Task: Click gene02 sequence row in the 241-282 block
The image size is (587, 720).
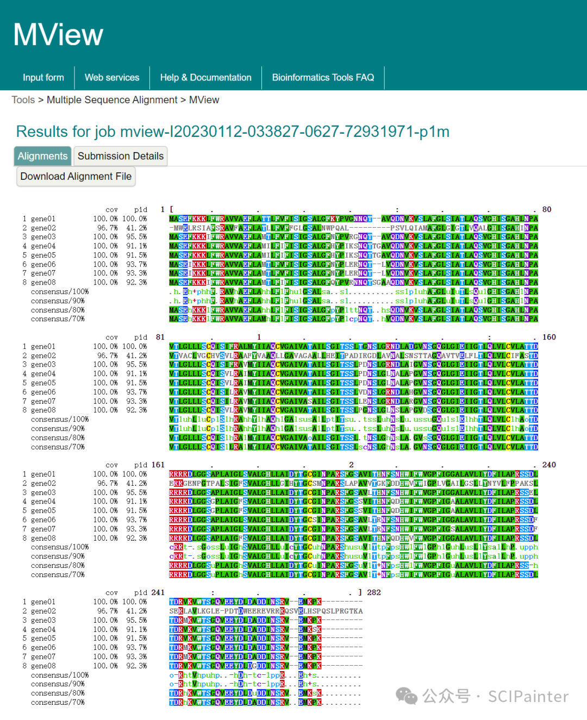Action: click(266, 611)
